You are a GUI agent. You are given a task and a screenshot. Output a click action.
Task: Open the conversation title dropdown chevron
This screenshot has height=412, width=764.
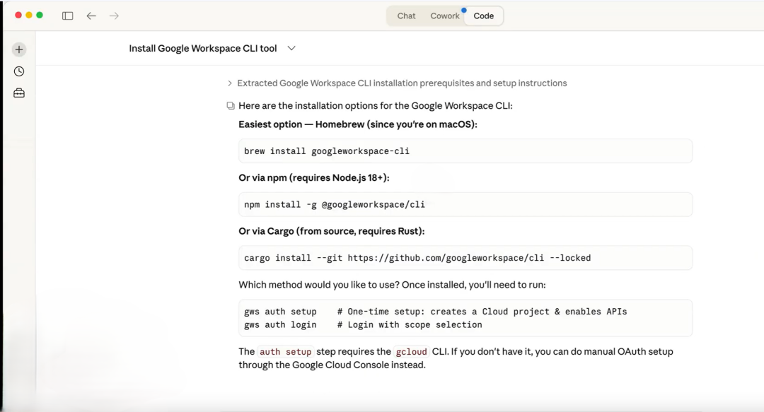tap(291, 49)
